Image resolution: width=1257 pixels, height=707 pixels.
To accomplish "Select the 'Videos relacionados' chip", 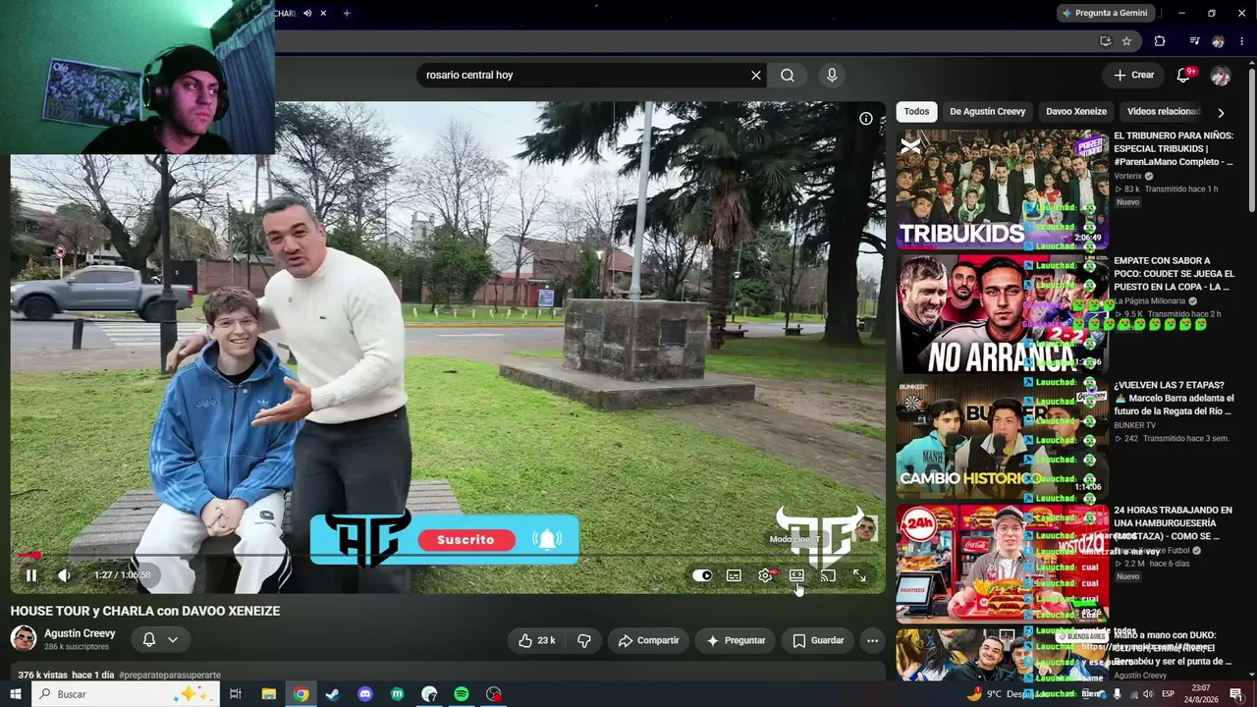I will pos(1164,112).
